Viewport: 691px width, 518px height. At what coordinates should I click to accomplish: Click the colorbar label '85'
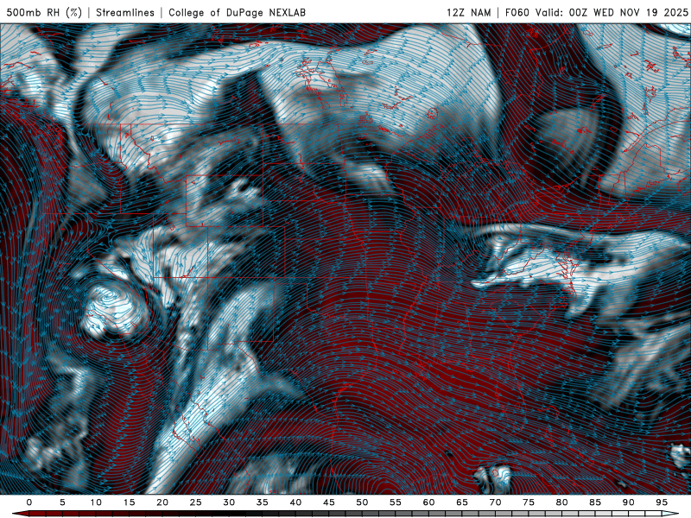(x=595, y=502)
